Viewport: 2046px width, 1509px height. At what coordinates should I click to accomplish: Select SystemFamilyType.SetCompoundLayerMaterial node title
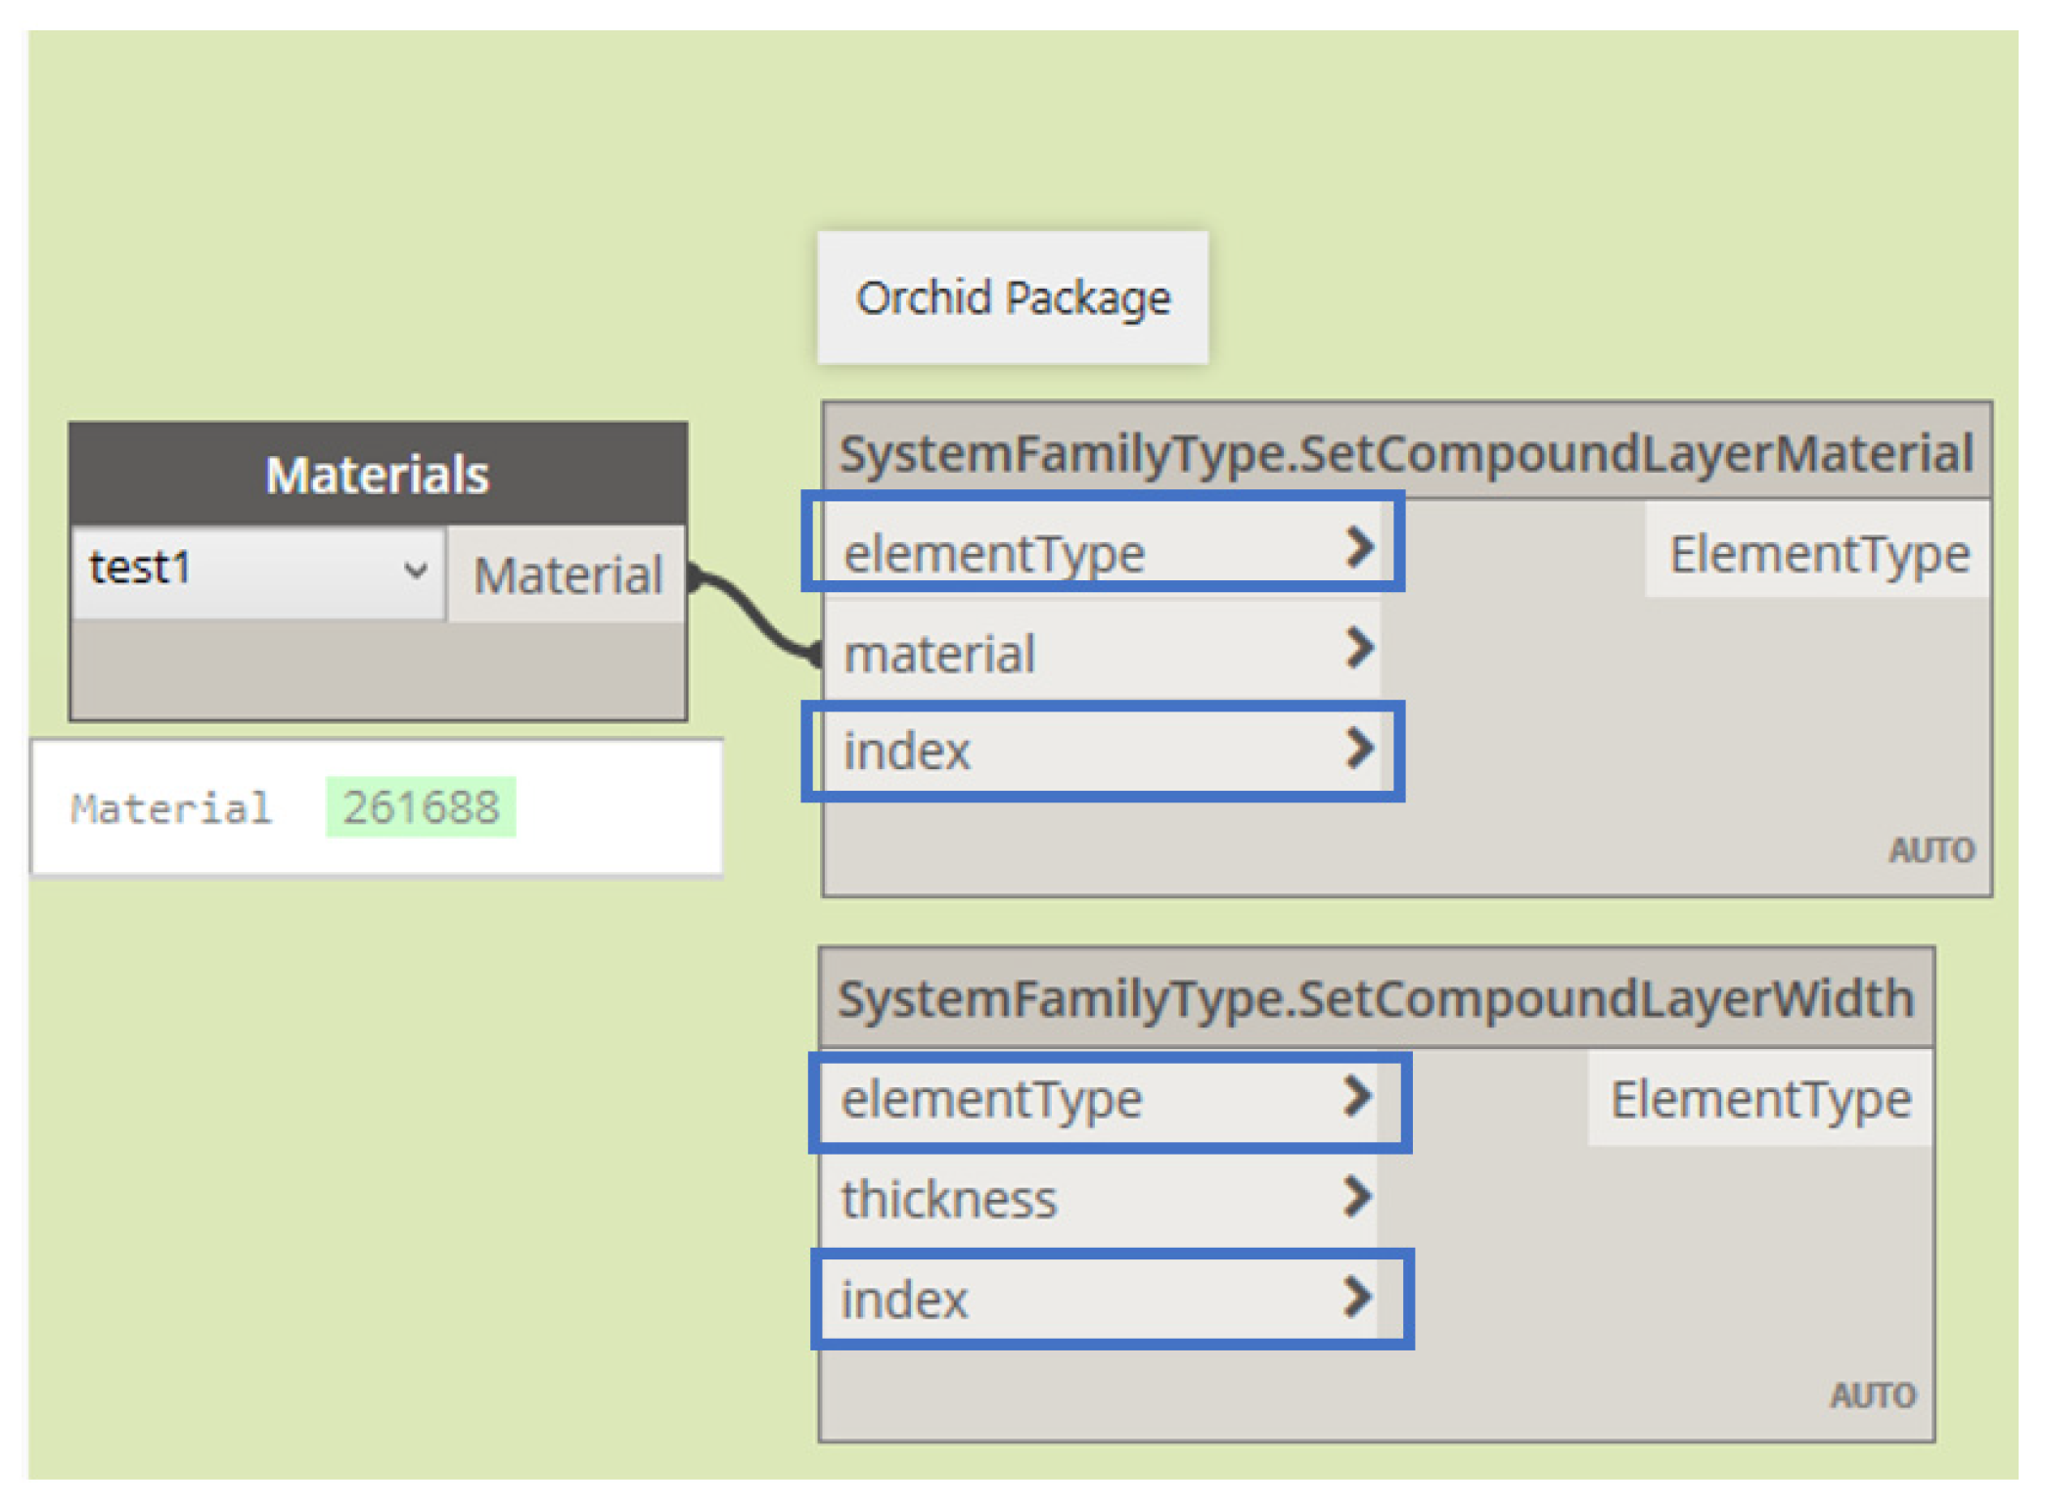[1406, 454]
